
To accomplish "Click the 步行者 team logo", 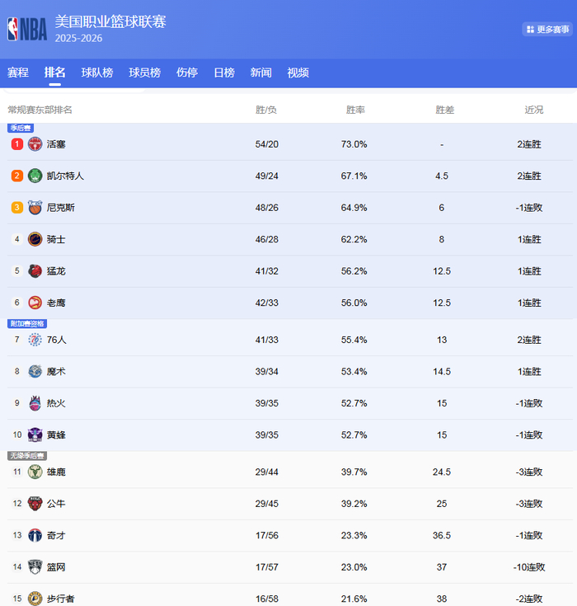I will (x=35, y=599).
